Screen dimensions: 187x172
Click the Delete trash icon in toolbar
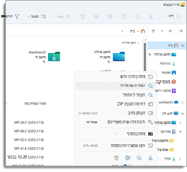(x=83, y=17)
